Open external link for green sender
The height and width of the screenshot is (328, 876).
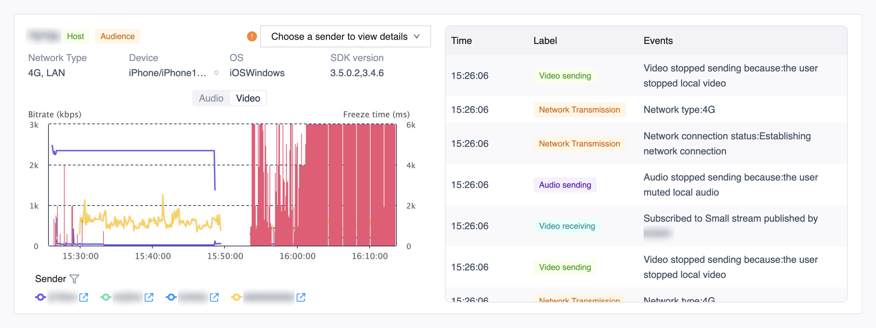(x=149, y=297)
